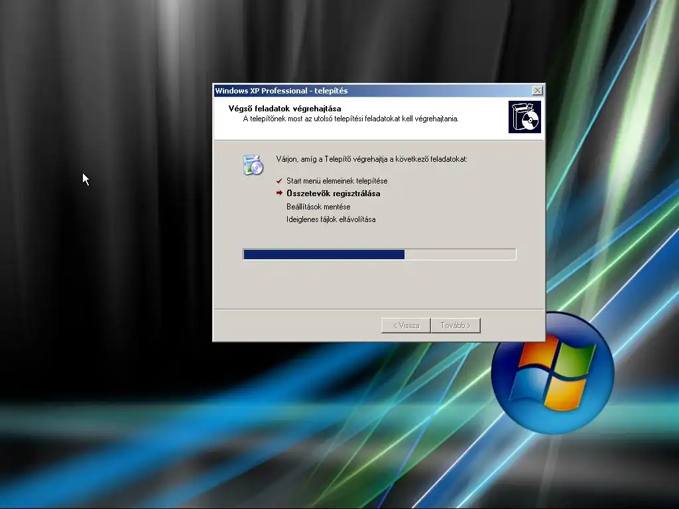
Task: Click the Tovább button
Action: click(456, 325)
